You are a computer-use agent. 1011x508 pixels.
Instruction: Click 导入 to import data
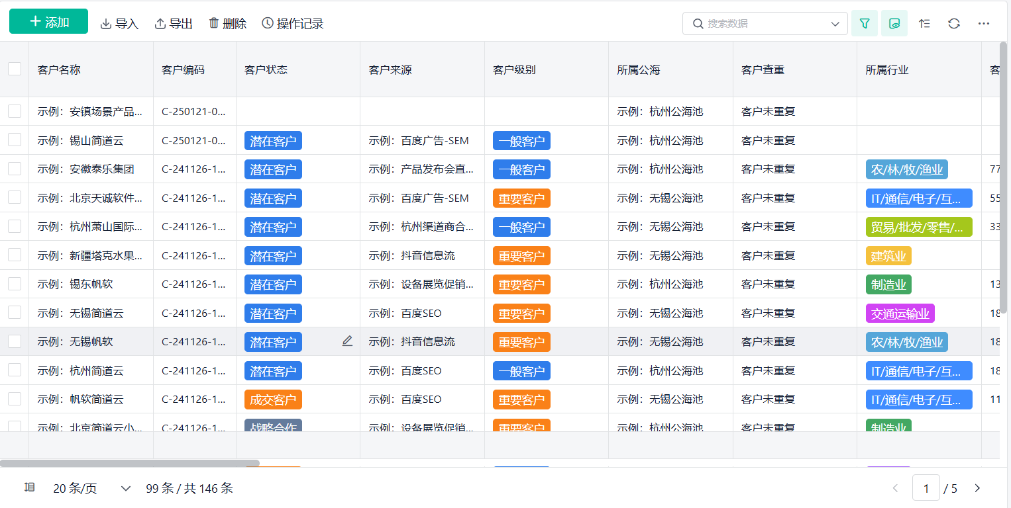pos(119,24)
